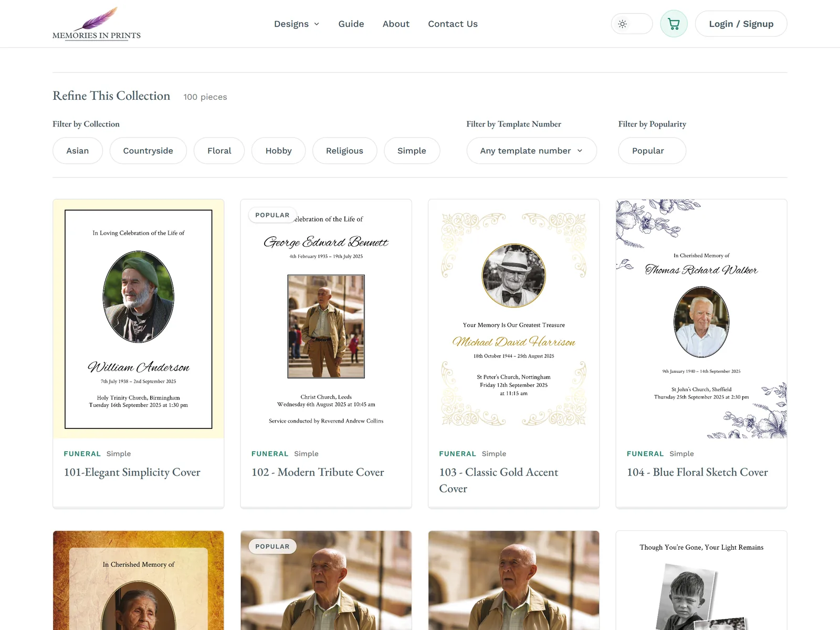Image resolution: width=840 pixels, height=630 pixels.
Task: Open the 104 - Blue Floral Sketch Cover title
Action: coord(697,472)
